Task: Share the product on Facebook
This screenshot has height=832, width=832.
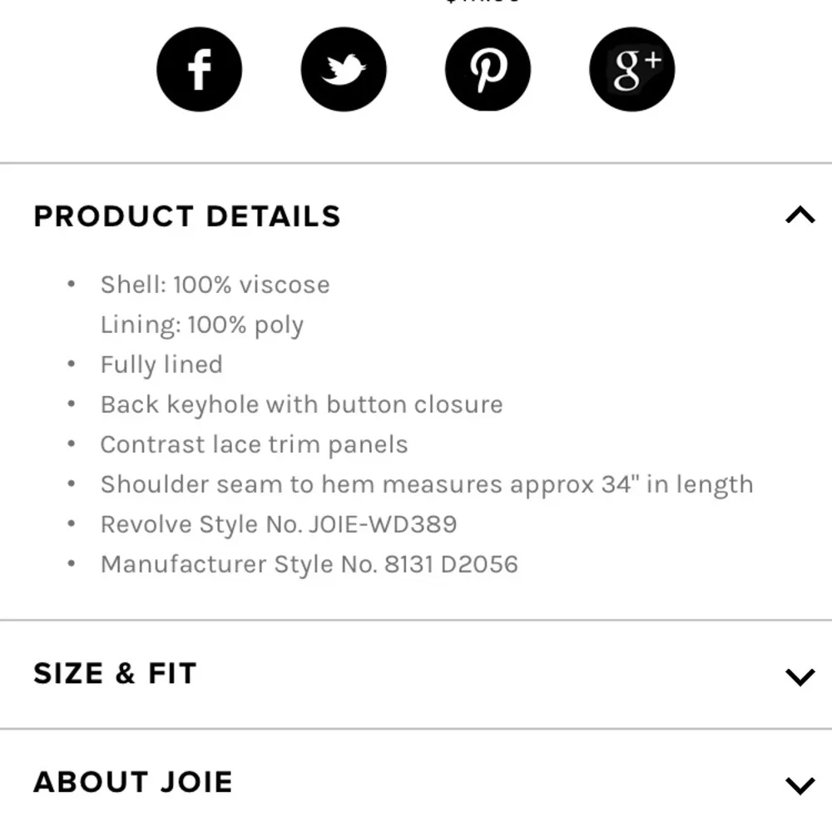Action: [x=199, y=69]
